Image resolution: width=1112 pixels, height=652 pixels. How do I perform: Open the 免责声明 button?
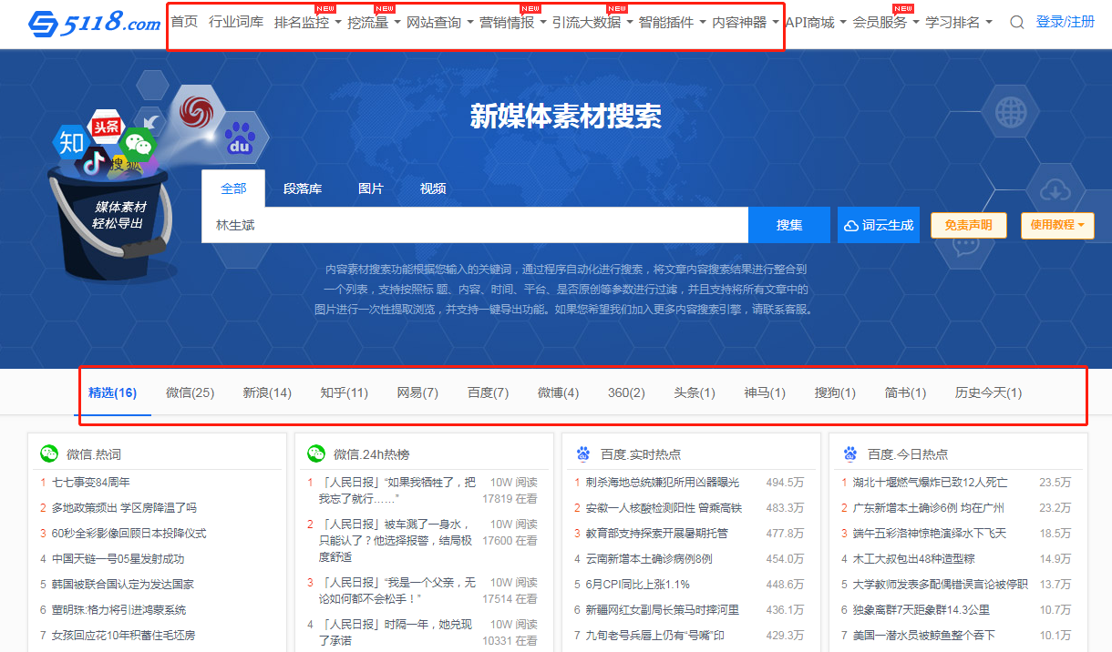(968, 225)
